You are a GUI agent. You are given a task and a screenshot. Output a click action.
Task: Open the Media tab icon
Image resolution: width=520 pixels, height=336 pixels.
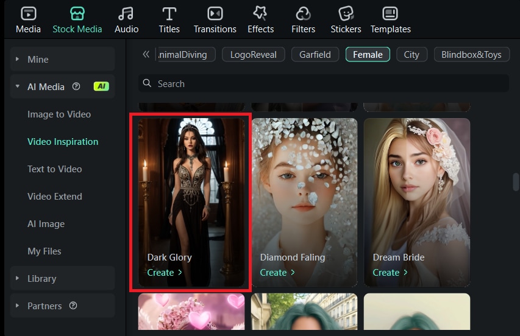(x=28, y=14)
